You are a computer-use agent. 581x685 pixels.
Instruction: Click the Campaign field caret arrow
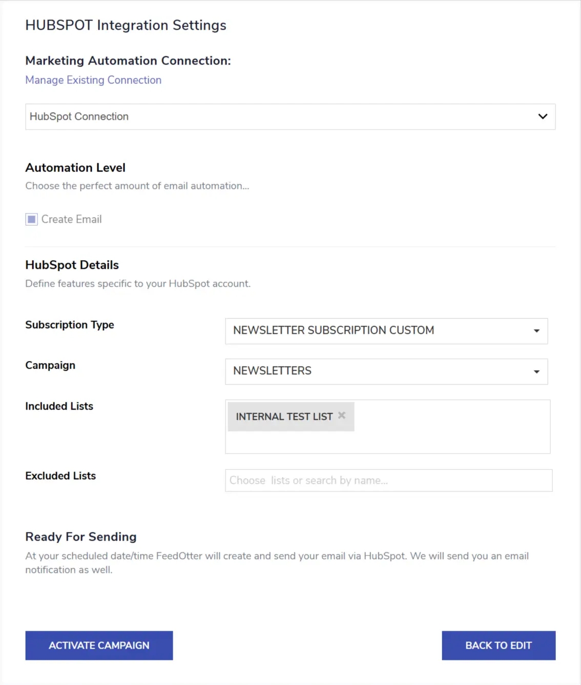pyautogui.click(x=536, y=372)
